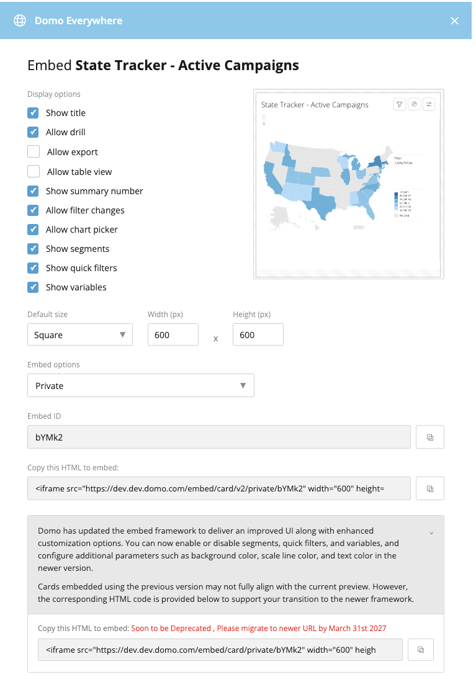Screen dimensions: 476x690
Task: Uncheck the Allow drill checkbox
Action: (33, 132)
